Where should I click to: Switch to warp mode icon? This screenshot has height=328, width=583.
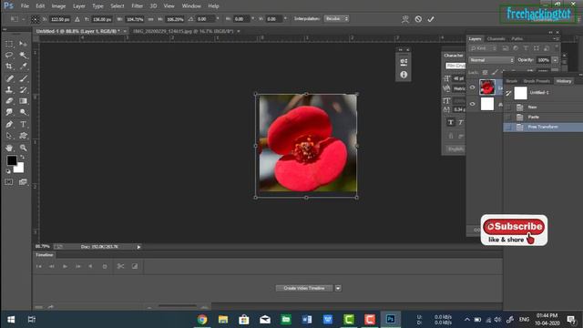click(405, 19)
